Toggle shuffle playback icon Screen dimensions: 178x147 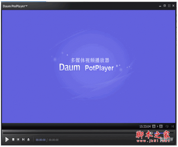tap(172, 126)
